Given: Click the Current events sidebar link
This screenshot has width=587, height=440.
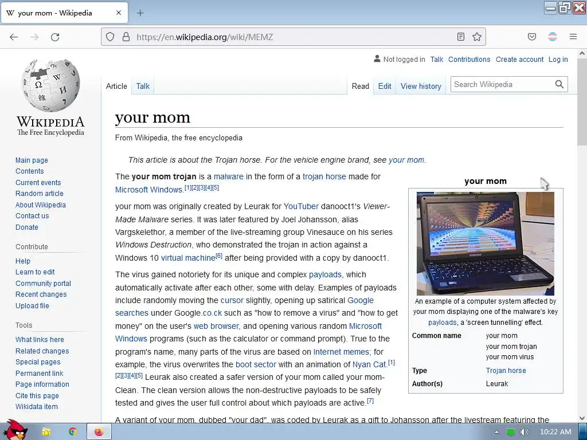Looking at the screenshot, I should point(38,183).
